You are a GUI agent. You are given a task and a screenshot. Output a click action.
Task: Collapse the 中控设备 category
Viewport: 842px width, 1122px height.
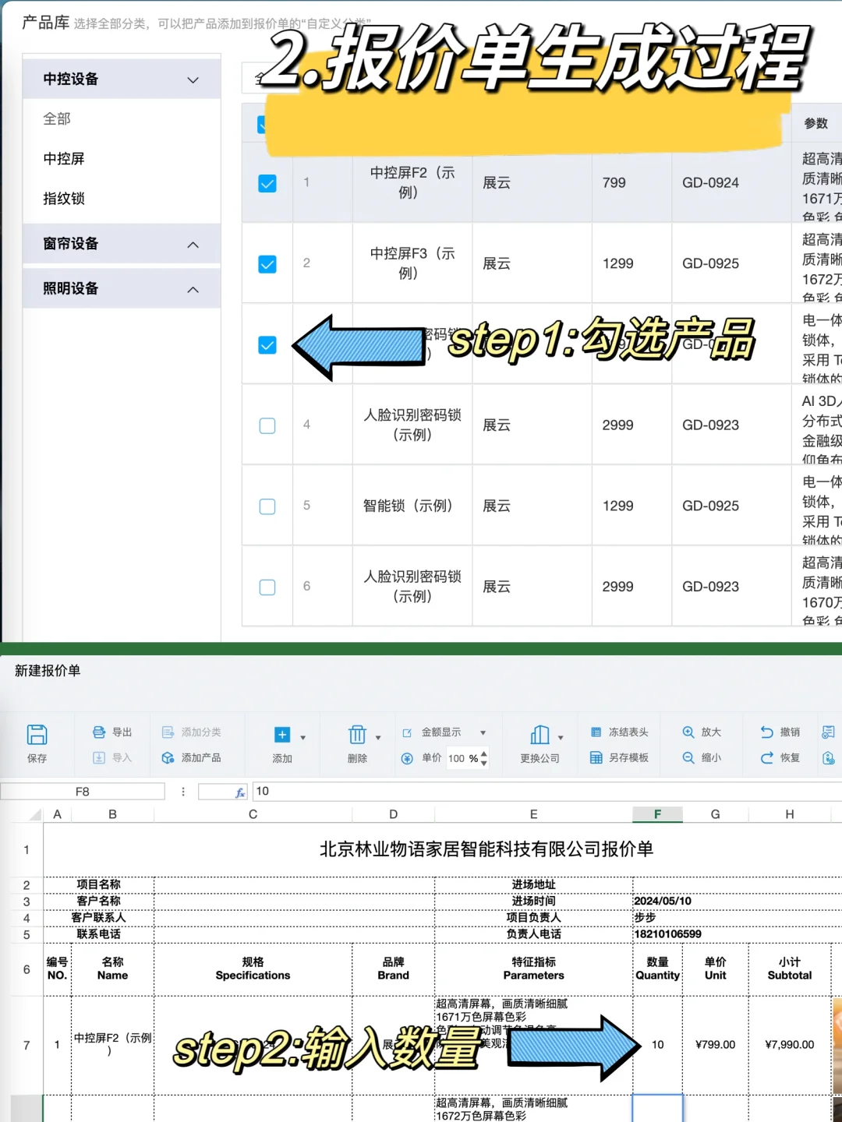[x=192, y=79]
